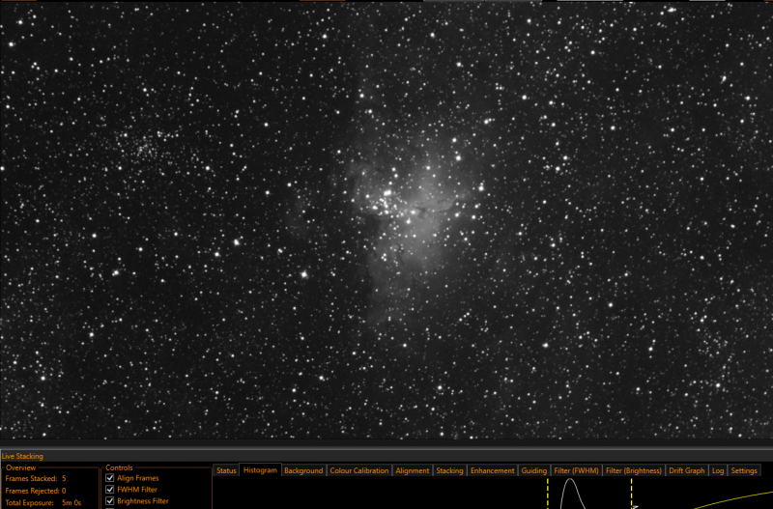Toggle the FWHM Filter checkbox
The width and height of the screenshot is (773, 509).
pyautogui.click(x=110, y=490)
